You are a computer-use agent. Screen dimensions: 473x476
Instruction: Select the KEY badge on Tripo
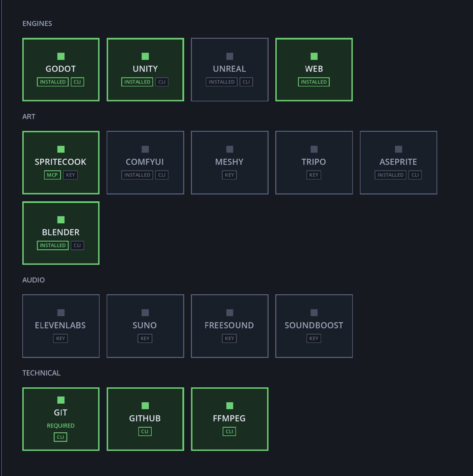pos(314,175)
